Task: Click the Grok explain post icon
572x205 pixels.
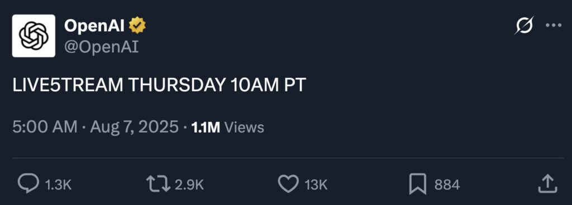Action: click(524, 26)
